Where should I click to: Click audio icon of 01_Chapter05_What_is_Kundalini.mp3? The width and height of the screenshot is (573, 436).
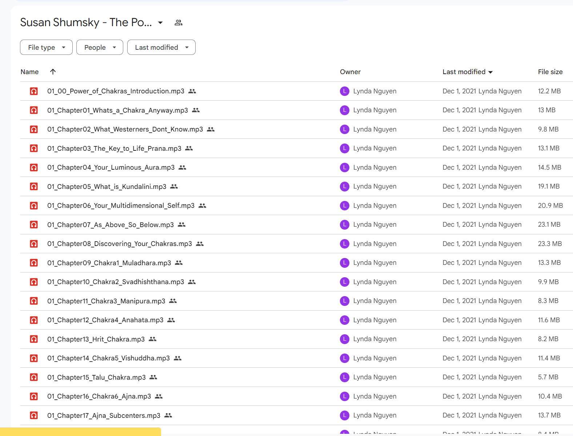pos(34,186)
